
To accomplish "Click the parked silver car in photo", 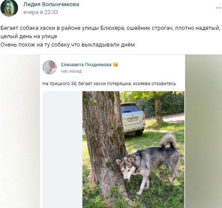I will coord(133,119).
